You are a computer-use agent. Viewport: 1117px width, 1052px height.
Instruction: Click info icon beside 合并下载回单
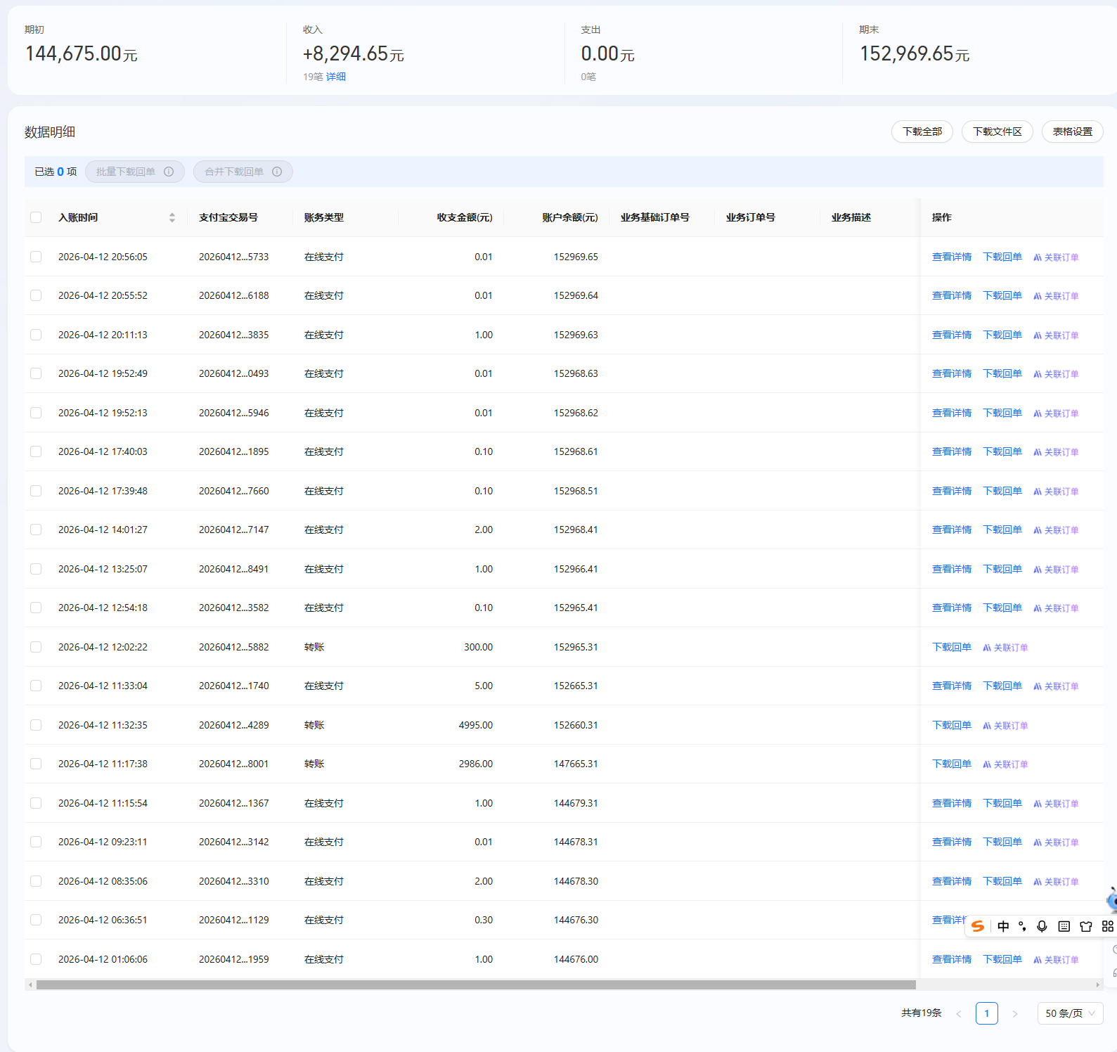[x=277, y=172]
